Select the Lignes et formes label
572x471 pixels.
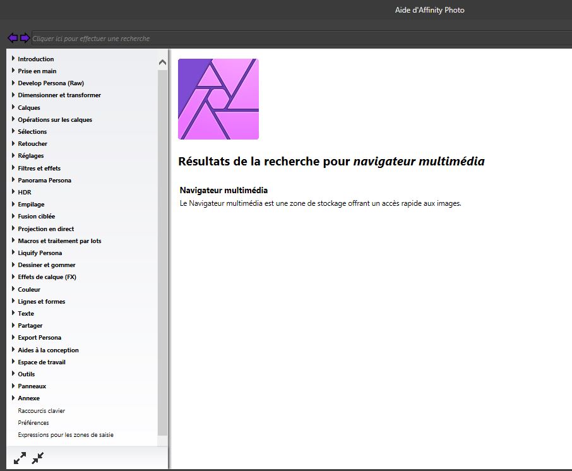[x=42, y=301]
